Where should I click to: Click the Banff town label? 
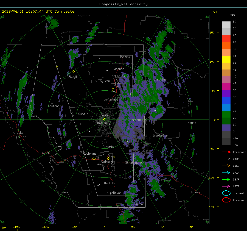45,153
